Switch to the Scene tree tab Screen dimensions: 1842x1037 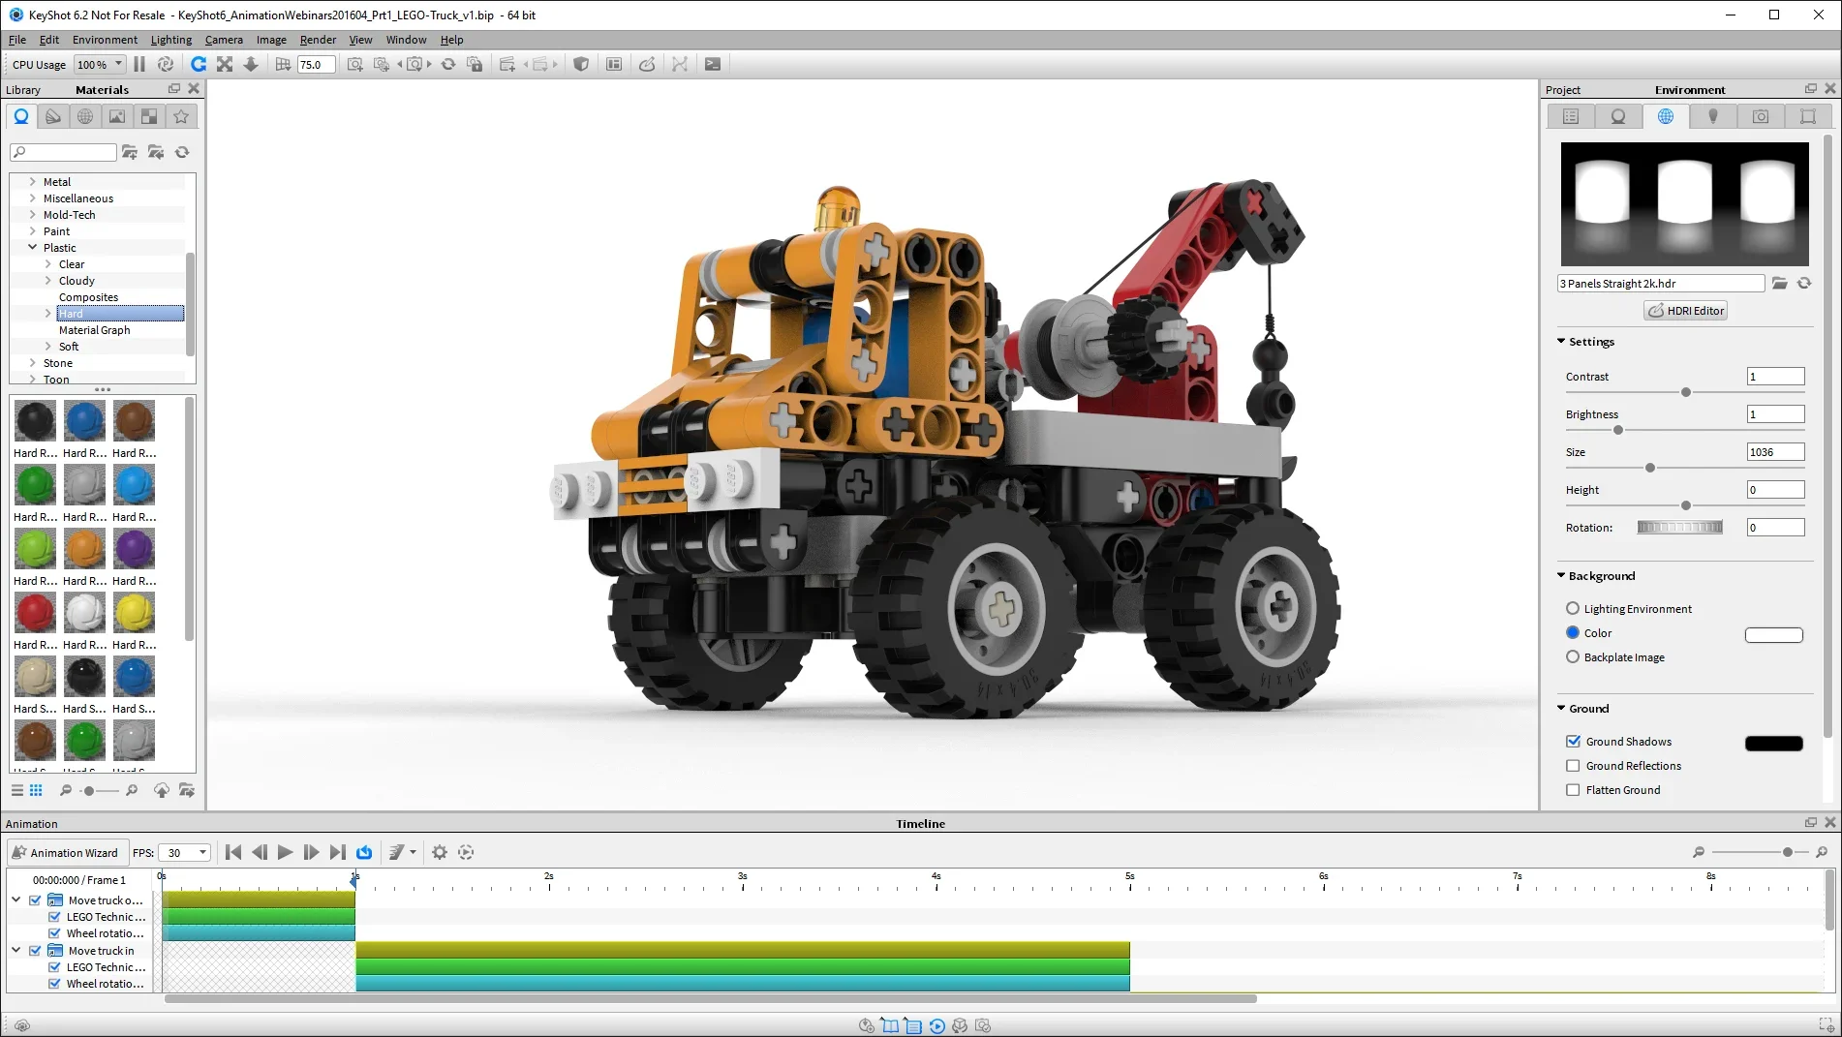1569,115
